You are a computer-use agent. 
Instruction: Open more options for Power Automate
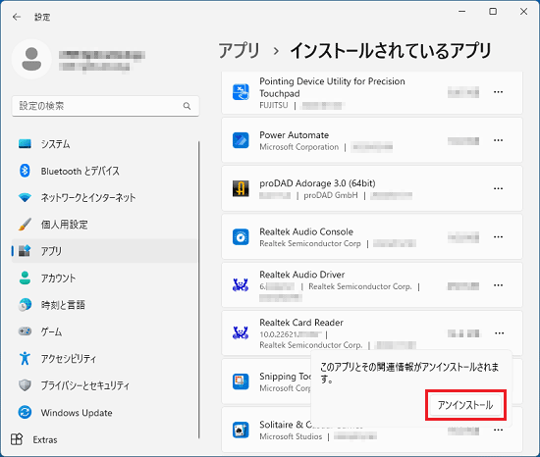(x=498, y=140)
